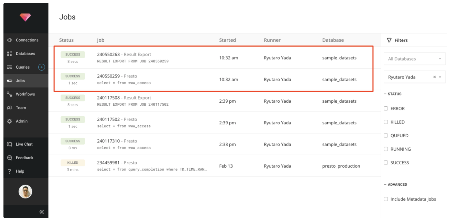The image size is (451, 220).
Task: Open Admin gear icon
Action: (10, 121)
